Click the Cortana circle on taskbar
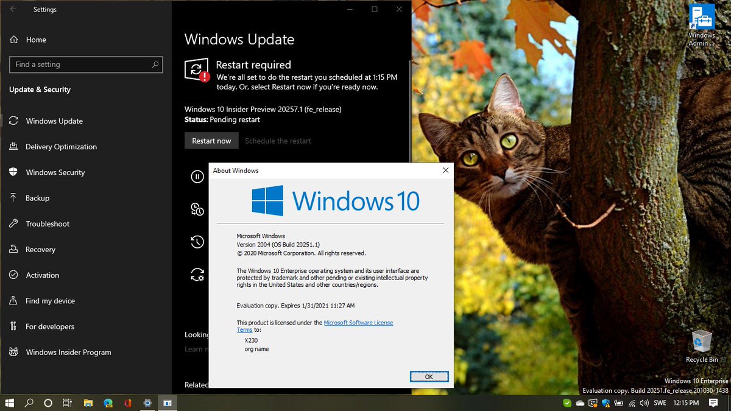The width and height of the screenshot is (731, 411). pyautogui.click(x=48, y=402)
